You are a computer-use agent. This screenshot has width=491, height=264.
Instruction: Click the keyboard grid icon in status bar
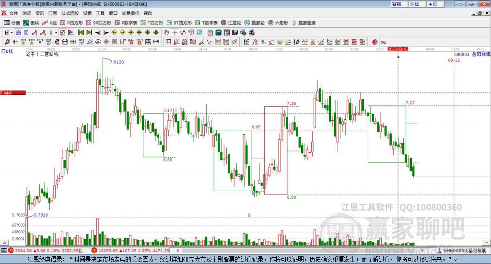4,251
